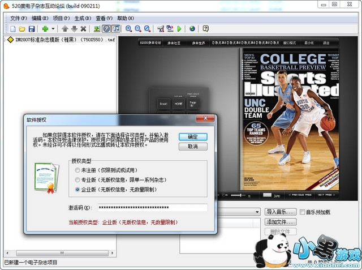
Task: Enable the 音乐预加载 checkbox
Action: coord(301,212)
